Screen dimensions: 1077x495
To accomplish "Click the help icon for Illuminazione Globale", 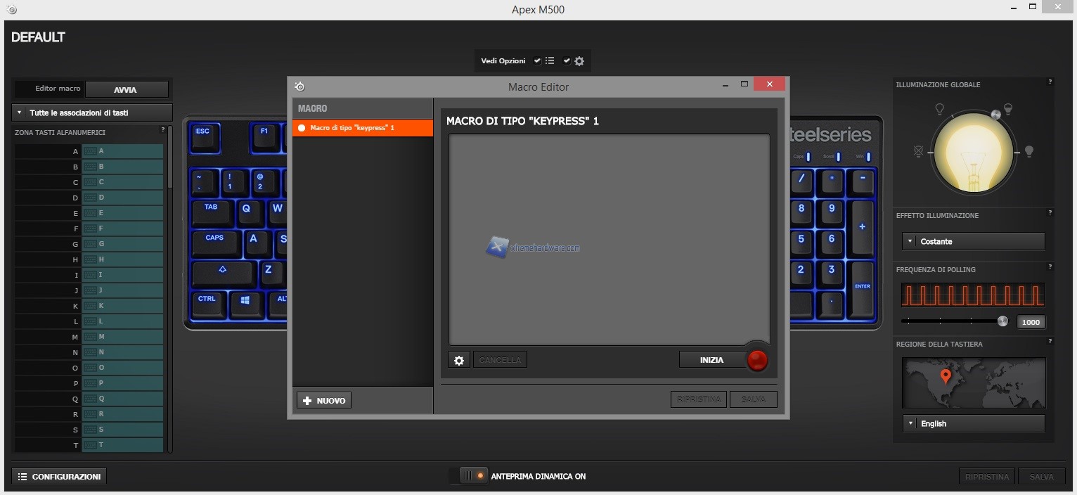I will coord(1050,82).
